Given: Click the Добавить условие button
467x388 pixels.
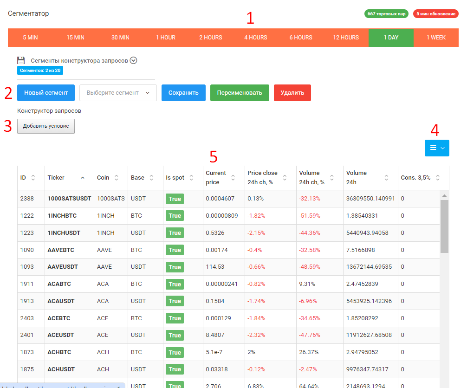Looking at the screenshot, I should 46,126.
